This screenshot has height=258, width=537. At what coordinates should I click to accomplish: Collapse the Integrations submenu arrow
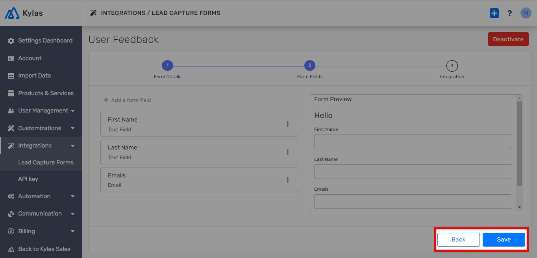(x=73, y=146)
